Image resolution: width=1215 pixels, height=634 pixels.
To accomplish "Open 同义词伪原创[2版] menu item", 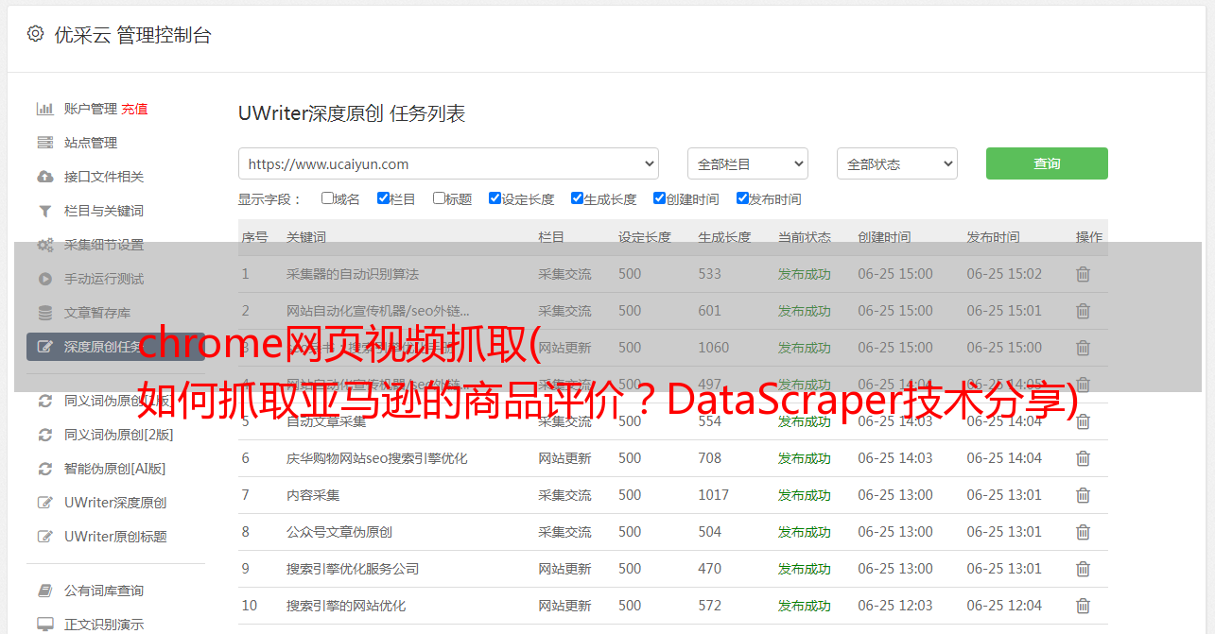I will point(118,435).
